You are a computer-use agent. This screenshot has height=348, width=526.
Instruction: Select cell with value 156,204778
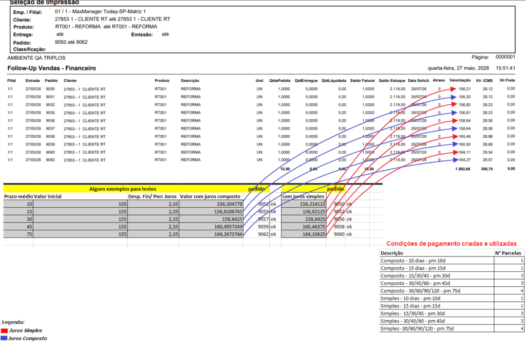pos(211,204)
